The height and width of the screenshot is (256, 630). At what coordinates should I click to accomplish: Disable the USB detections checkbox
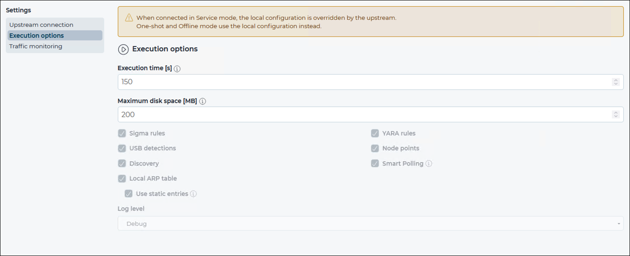[122, 148]
